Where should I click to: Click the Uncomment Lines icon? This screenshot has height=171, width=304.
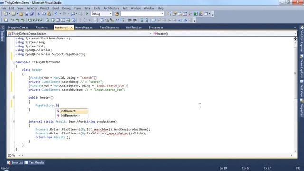(x=147, y=20)
